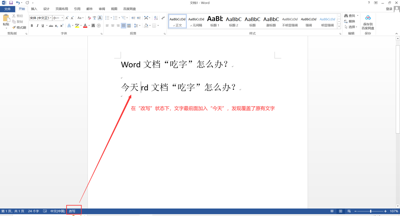This screenshot has height=216, width=400.
Task: Open the Select (选择) dropdown
Action: (351, 27)
